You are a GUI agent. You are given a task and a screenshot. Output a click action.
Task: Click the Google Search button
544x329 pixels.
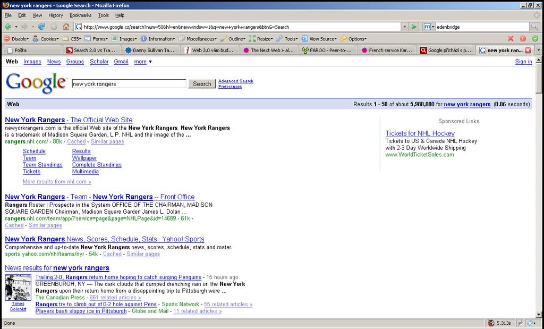pos(202,83)
